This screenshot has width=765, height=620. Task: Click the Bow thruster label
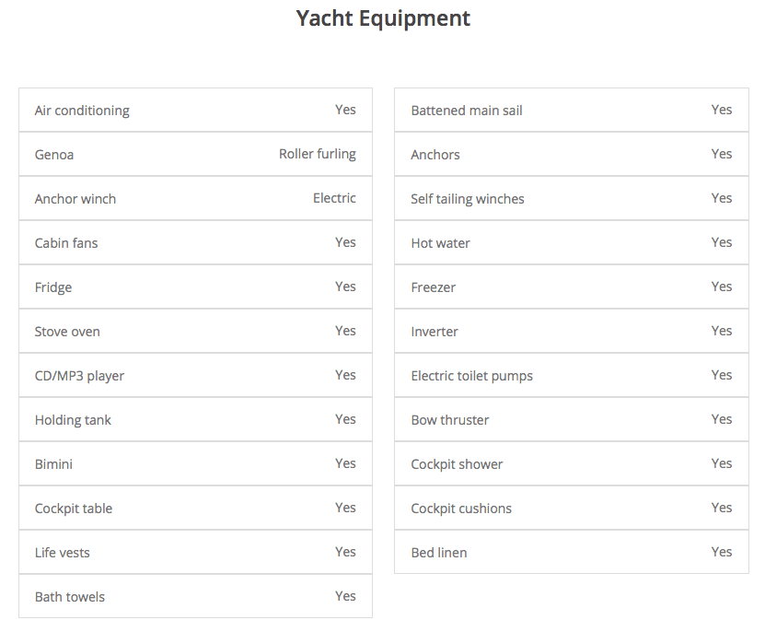coord(450,420)
